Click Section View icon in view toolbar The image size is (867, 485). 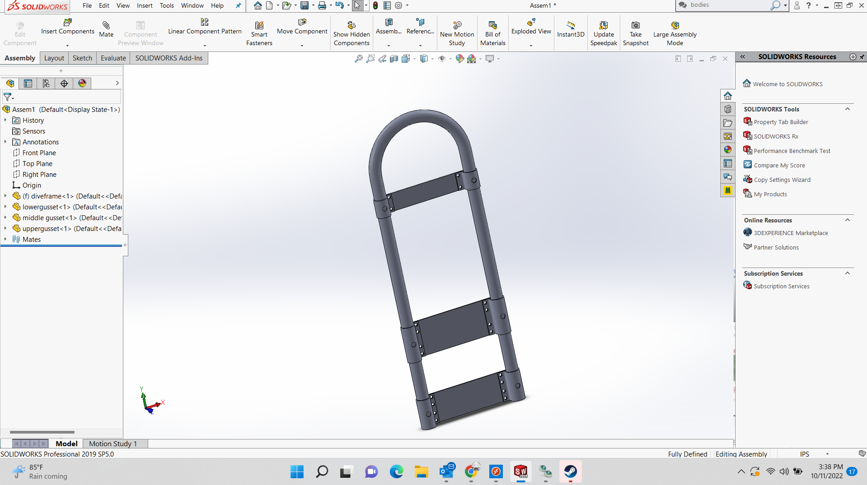pos(394,59)
